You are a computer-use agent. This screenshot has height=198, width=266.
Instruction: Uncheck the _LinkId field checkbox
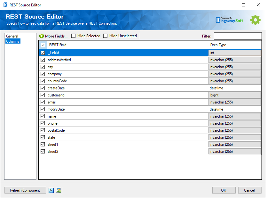tap(43, 53)
